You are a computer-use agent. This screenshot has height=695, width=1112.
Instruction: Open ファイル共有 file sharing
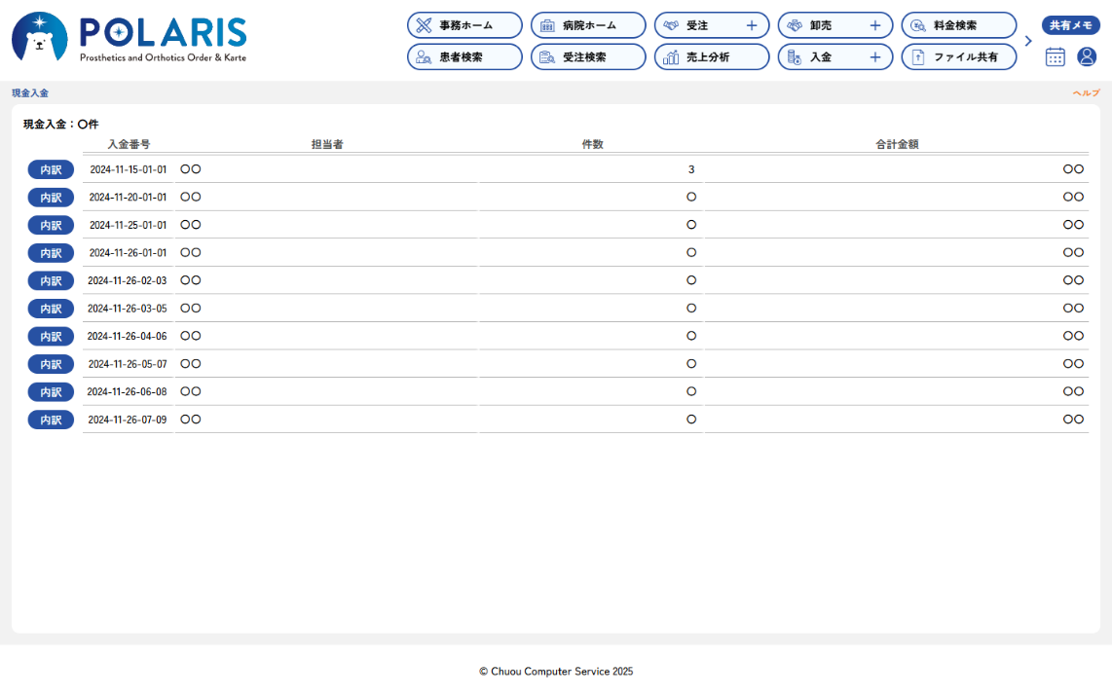[958, 57]
